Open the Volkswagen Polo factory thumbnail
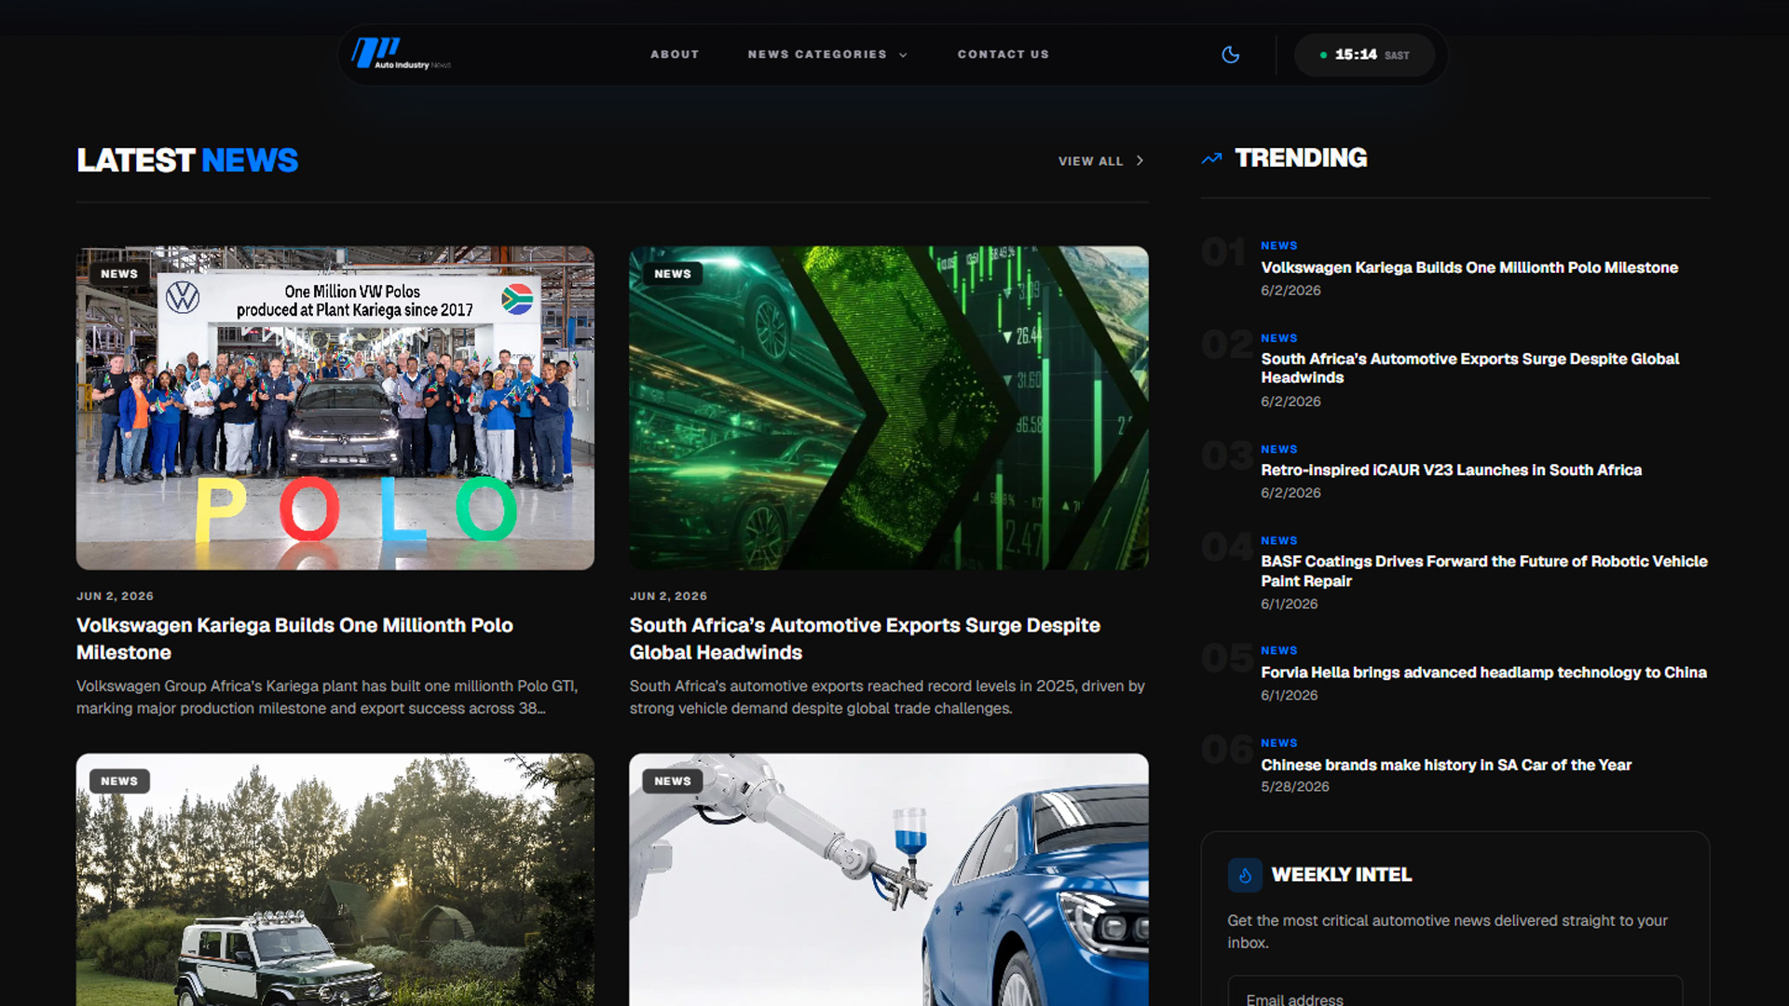 [x=335, y=408]
